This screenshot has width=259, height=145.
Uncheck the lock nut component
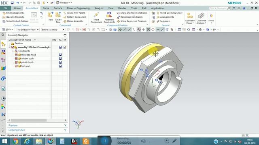[16, 66]
